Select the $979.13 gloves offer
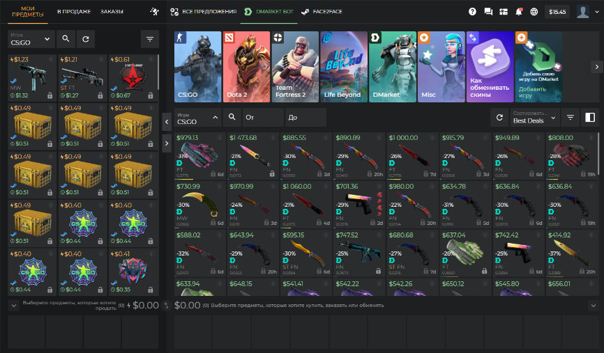Image resolution: width=604 pixels, height=353 pixels. coord(199,156)
